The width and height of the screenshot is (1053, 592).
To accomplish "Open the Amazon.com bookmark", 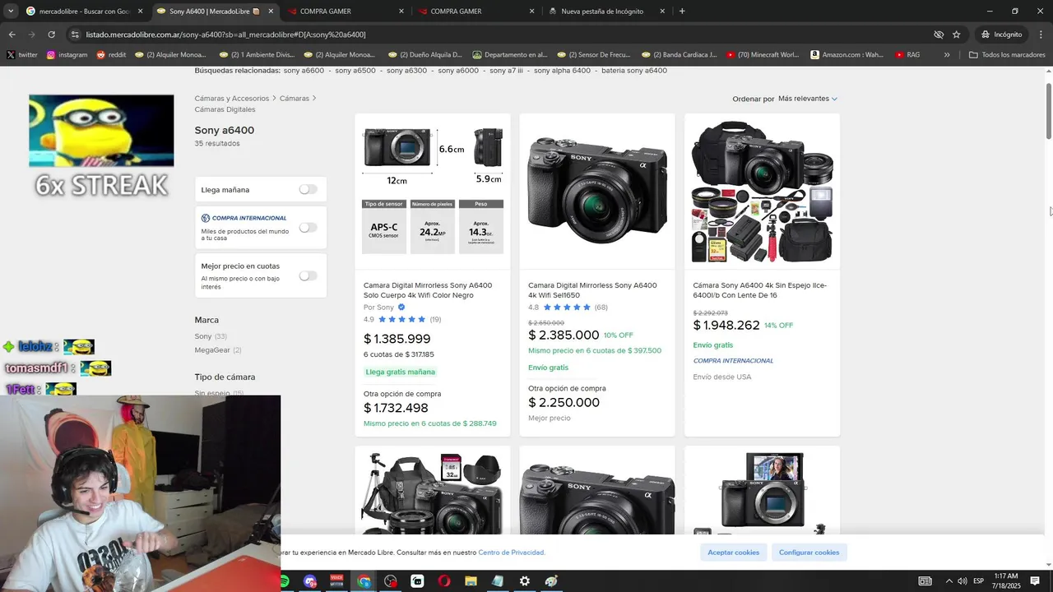I will pos(847,55).
